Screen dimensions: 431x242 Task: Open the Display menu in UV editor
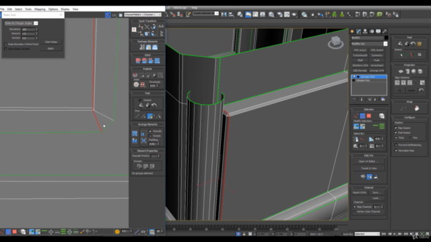click(x=65, y=9)
